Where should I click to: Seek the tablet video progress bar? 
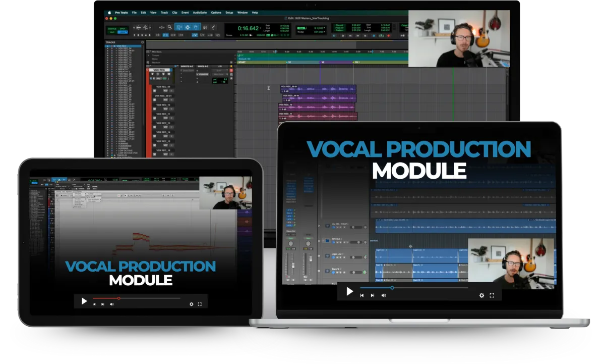(x=136, y=298)
